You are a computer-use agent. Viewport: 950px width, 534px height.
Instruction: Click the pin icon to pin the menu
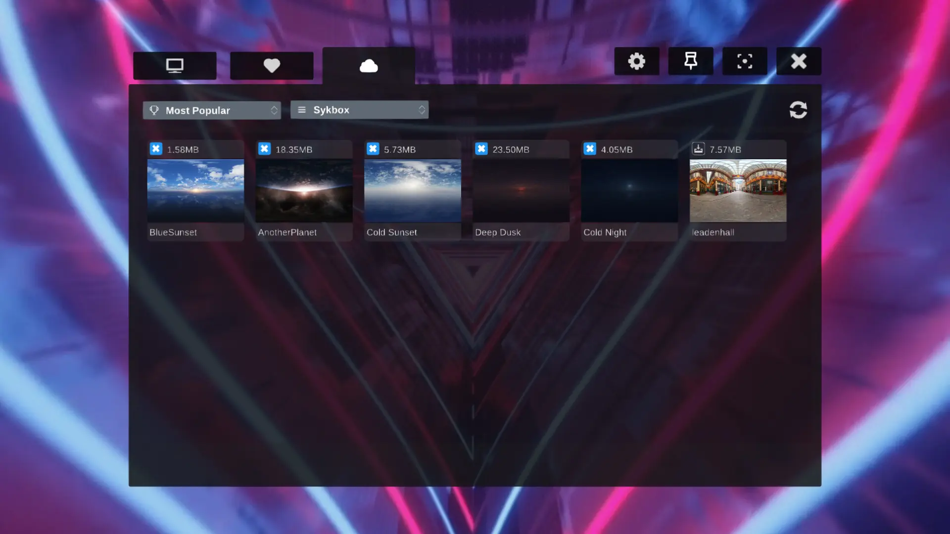[690, 61]
